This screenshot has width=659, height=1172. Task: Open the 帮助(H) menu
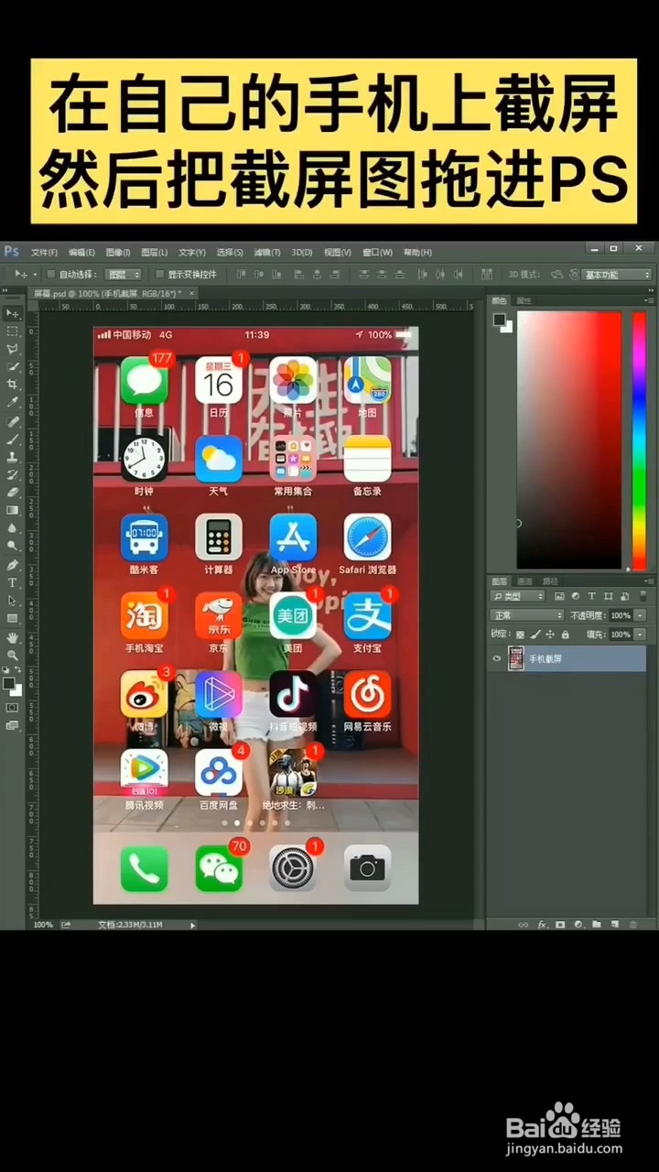(x=417, y=252)
